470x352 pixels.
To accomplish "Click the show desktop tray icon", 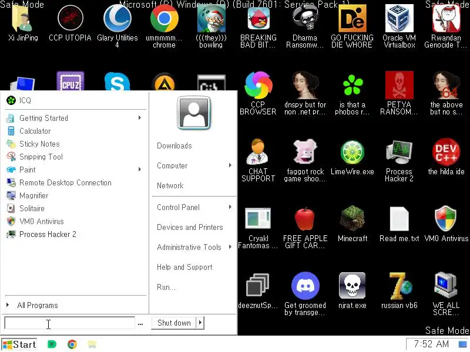I will point(462,344).
